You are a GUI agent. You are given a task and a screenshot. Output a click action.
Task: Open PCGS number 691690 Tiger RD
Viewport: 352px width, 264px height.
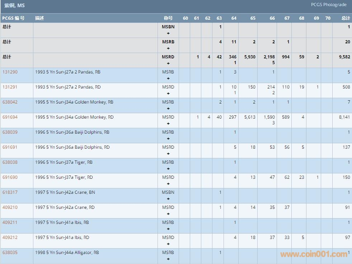(x=10, y=177)
